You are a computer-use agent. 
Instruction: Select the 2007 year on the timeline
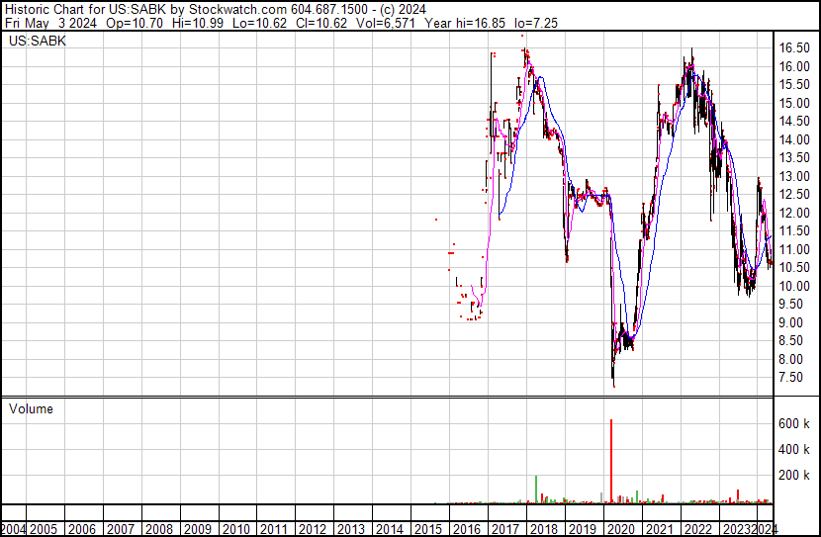pos(121,529)
